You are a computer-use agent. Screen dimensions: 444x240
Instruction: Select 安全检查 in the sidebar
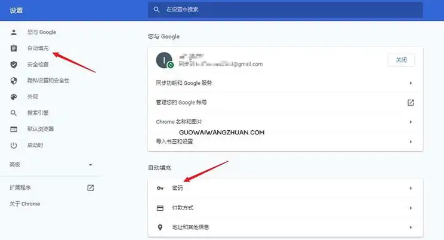click(x=38, y=64)
